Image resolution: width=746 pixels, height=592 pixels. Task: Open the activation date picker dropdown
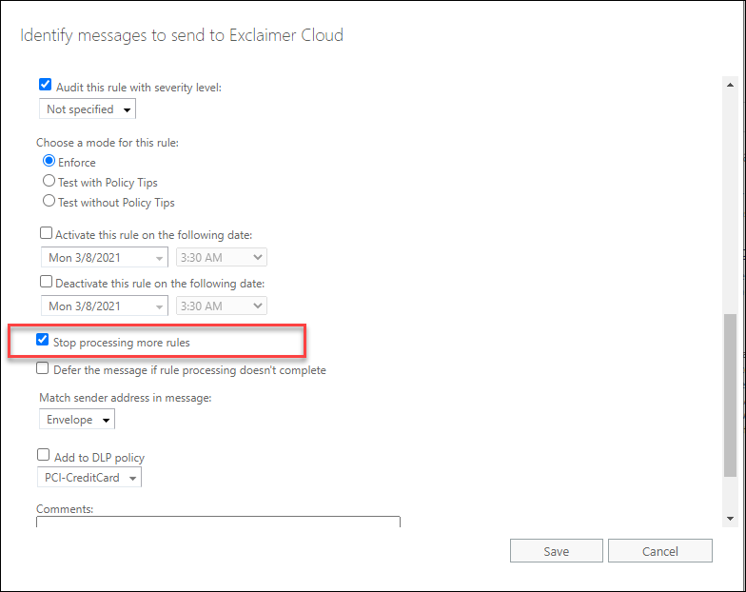click(x=105, y=257)
